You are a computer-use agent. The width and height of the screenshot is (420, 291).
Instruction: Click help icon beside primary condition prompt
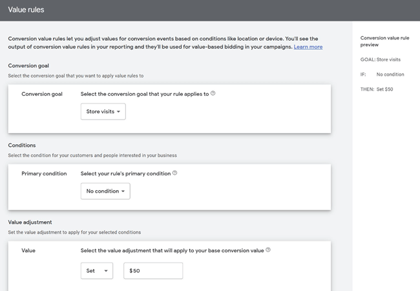174,173
